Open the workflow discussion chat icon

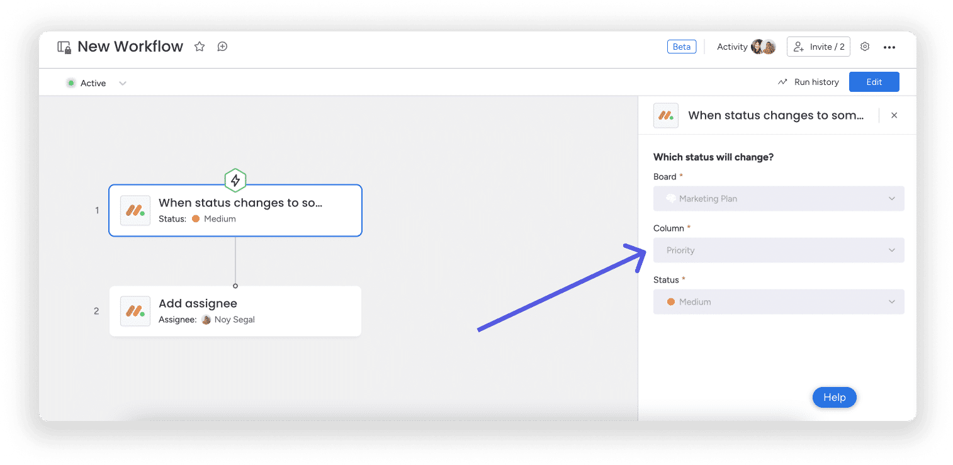coord(222,47)
